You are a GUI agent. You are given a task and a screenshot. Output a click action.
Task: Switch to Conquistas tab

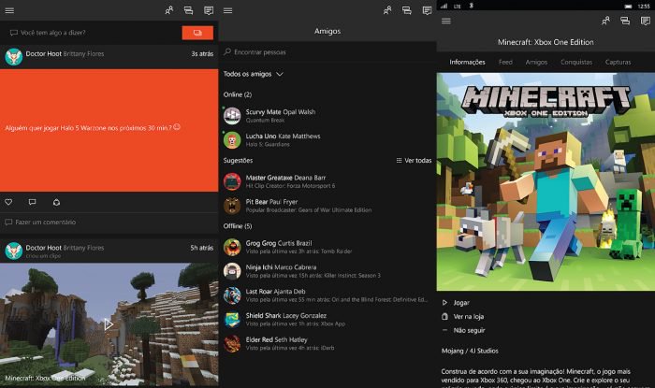pyautogui.click(x=576, y=62)
